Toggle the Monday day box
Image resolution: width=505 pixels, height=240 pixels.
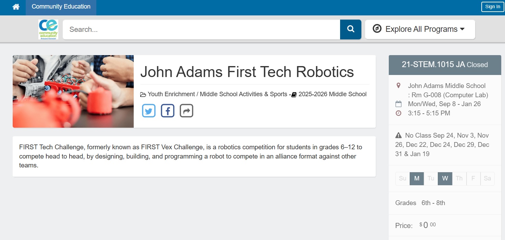pyautogui.click(x=417, y=178)
